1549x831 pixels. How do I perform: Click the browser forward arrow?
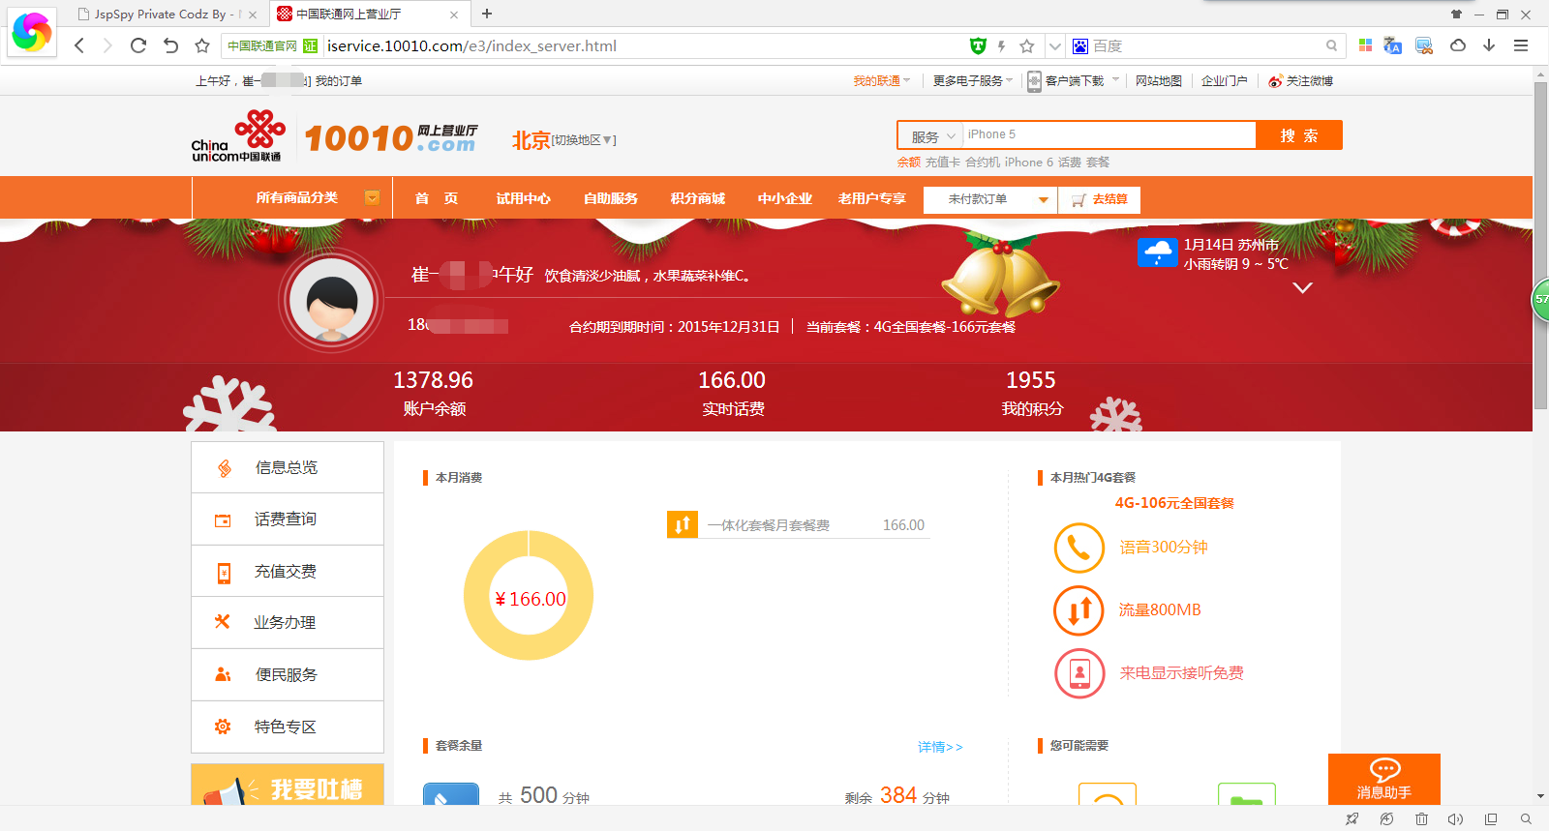click(x=107, y=45)
